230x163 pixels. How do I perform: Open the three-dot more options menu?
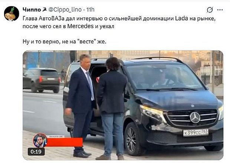[220, 10]
